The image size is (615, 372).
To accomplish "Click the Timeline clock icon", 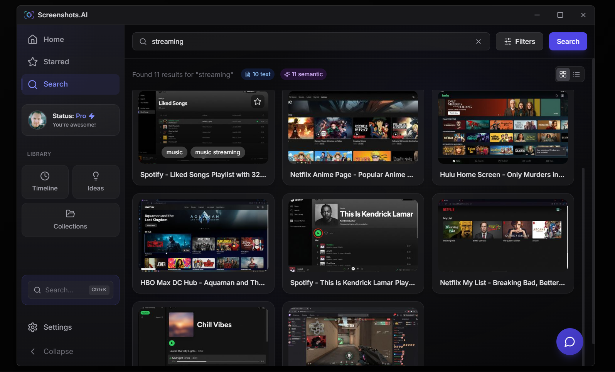I will click(45, 176).
